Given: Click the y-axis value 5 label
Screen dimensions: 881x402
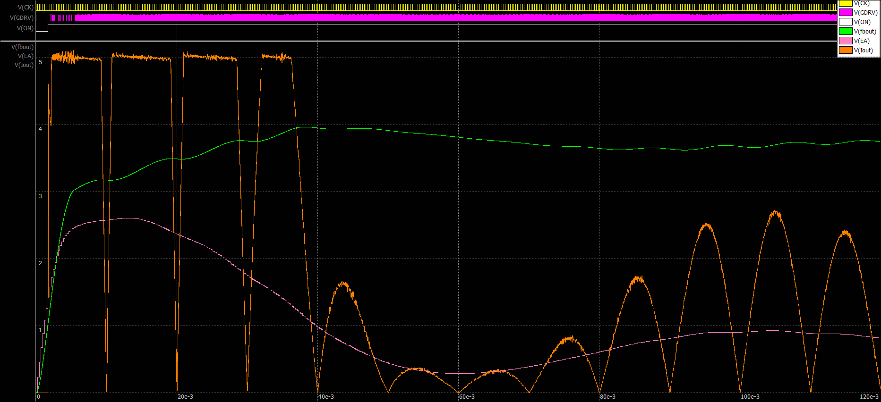Looking at the screenshot, I should [40, 62].
